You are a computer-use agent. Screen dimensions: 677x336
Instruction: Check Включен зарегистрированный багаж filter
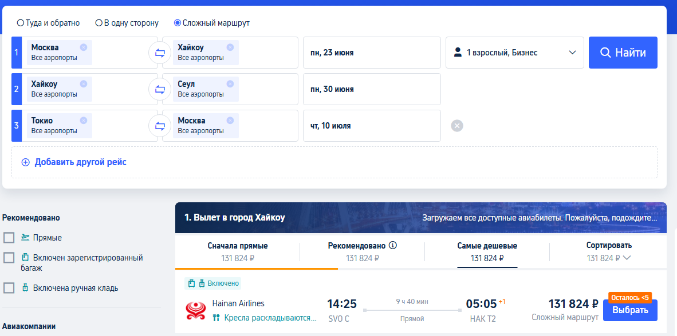click(x=9, y=258)
